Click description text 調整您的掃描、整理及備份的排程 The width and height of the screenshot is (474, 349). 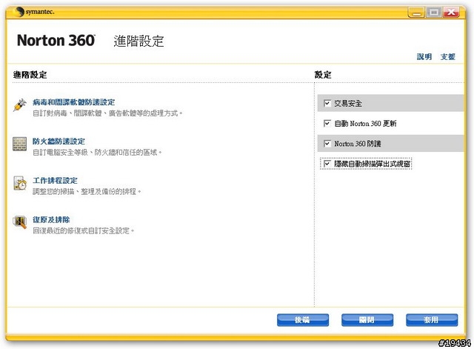tap(87, 191)
